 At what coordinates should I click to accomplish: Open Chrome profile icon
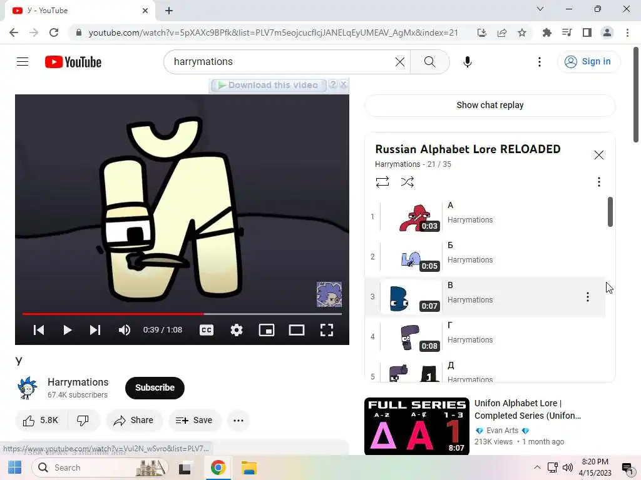pos(607,32)
